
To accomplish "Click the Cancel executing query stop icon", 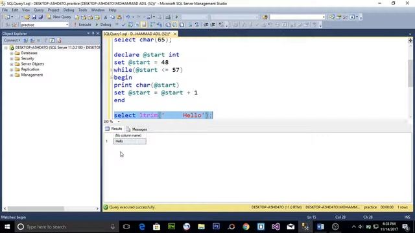I will coord(117,25).
